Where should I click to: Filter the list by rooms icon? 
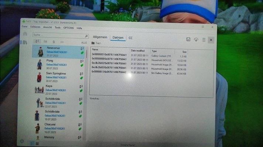54,42
